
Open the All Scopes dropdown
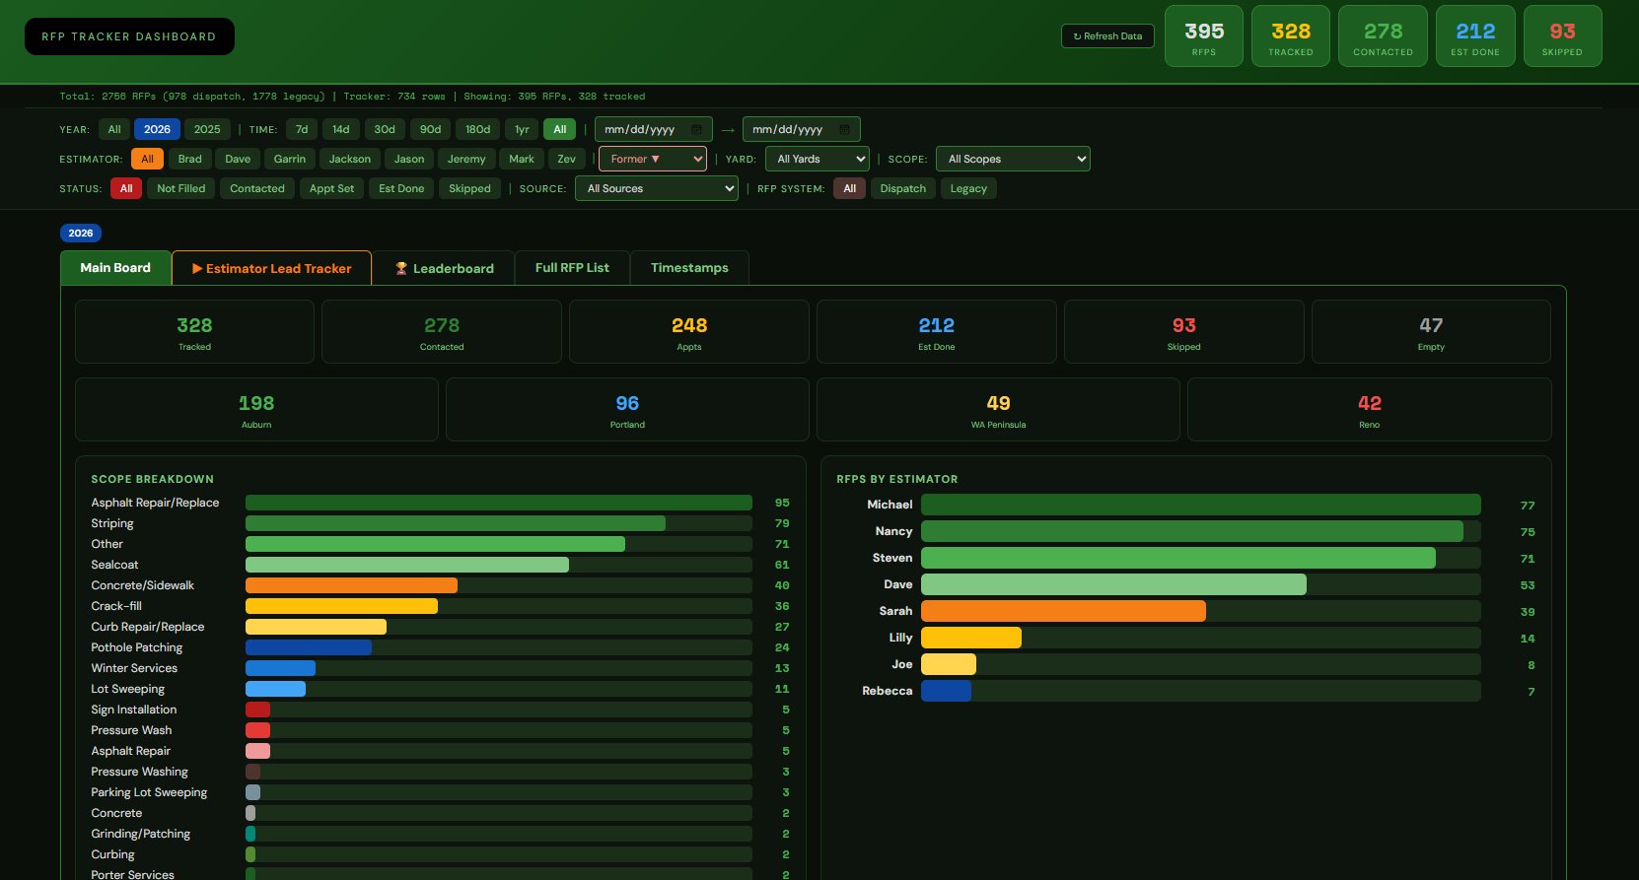point(1013,159)
